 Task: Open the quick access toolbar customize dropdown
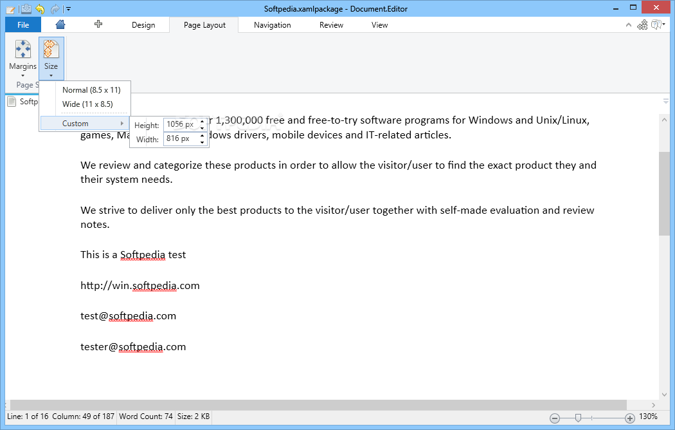click(x=68, y=8)
